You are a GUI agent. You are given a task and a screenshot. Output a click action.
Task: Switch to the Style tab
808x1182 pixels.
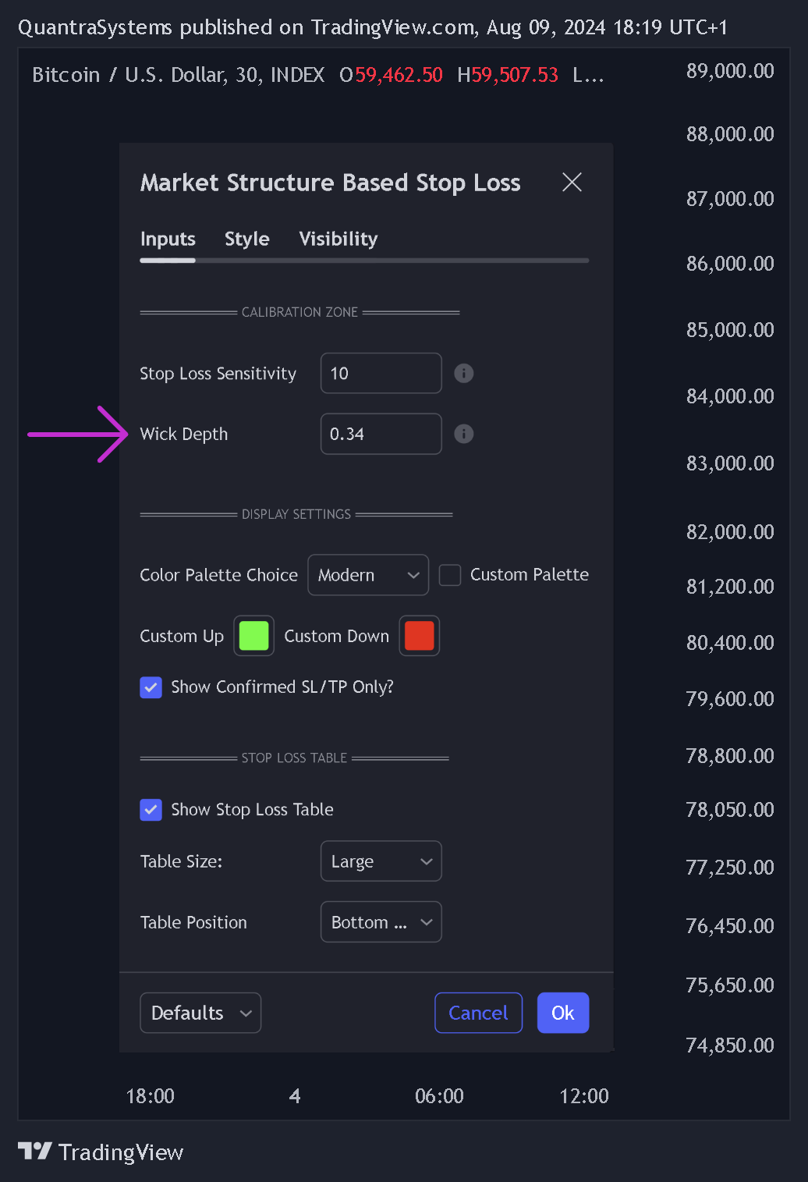coord(247,239)
